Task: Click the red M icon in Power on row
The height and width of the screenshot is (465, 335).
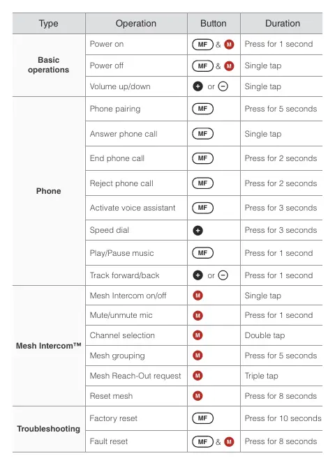Action: tap(229, 45)
